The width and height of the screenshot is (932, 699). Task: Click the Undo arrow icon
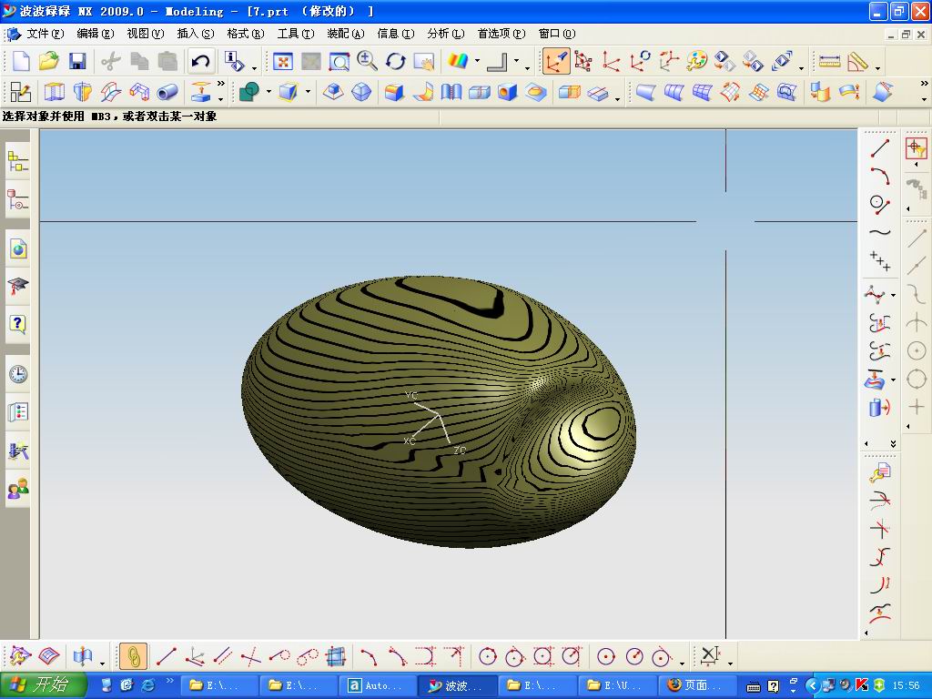point(201,61)
